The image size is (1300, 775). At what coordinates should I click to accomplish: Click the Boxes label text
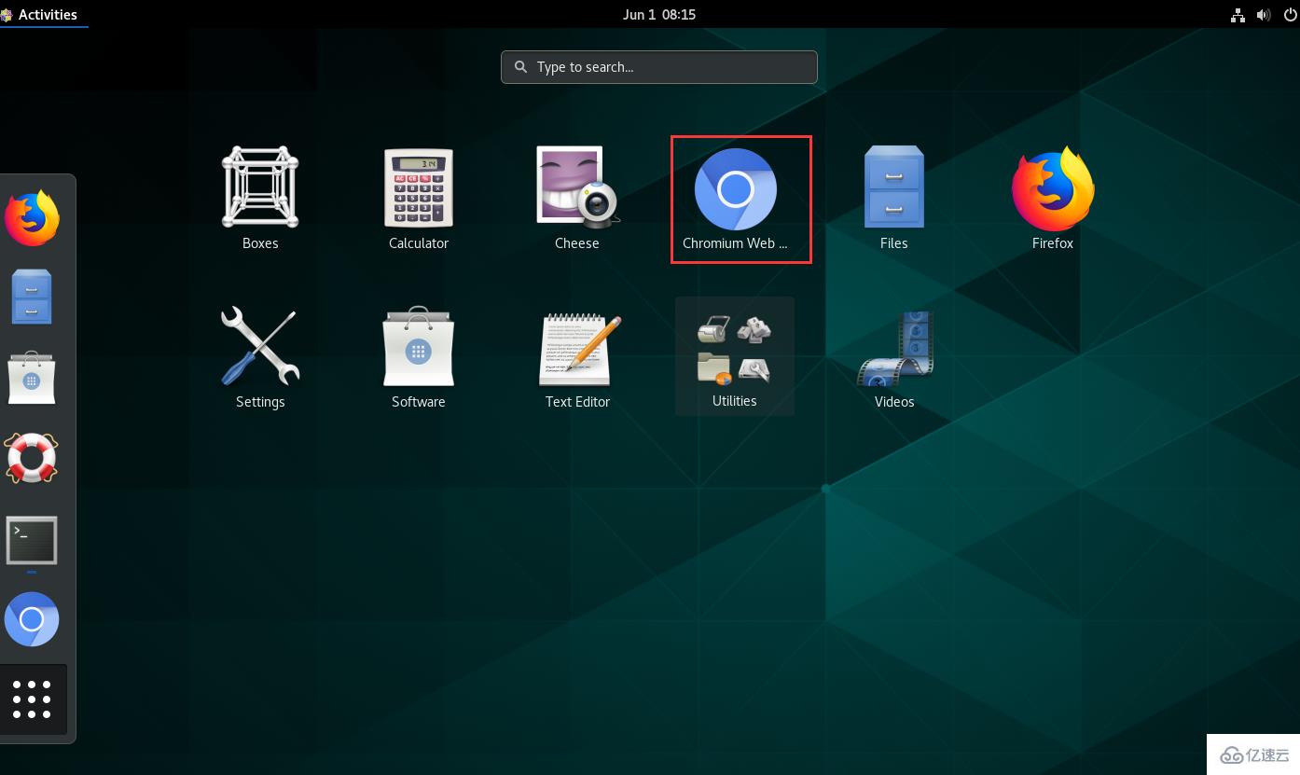tap(260, 243)
